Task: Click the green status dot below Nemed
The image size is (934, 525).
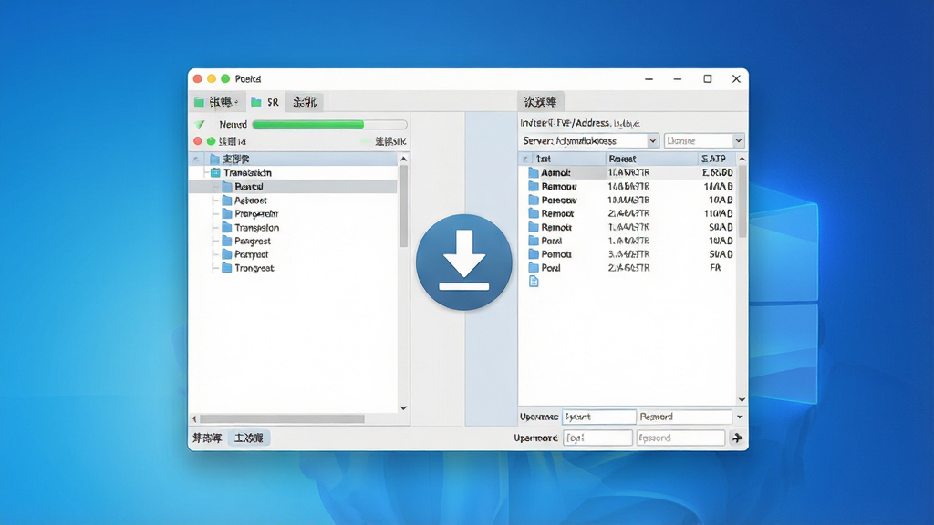Action: pos(211,141)
